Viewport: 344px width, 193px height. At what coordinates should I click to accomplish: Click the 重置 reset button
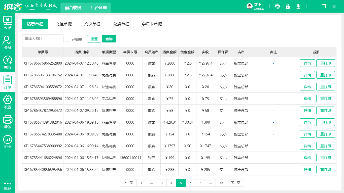point(94,39)
